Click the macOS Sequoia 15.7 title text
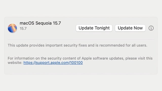The height and width of the screenshot is (91, 162). pyautogui.click(x=40, y=23)
